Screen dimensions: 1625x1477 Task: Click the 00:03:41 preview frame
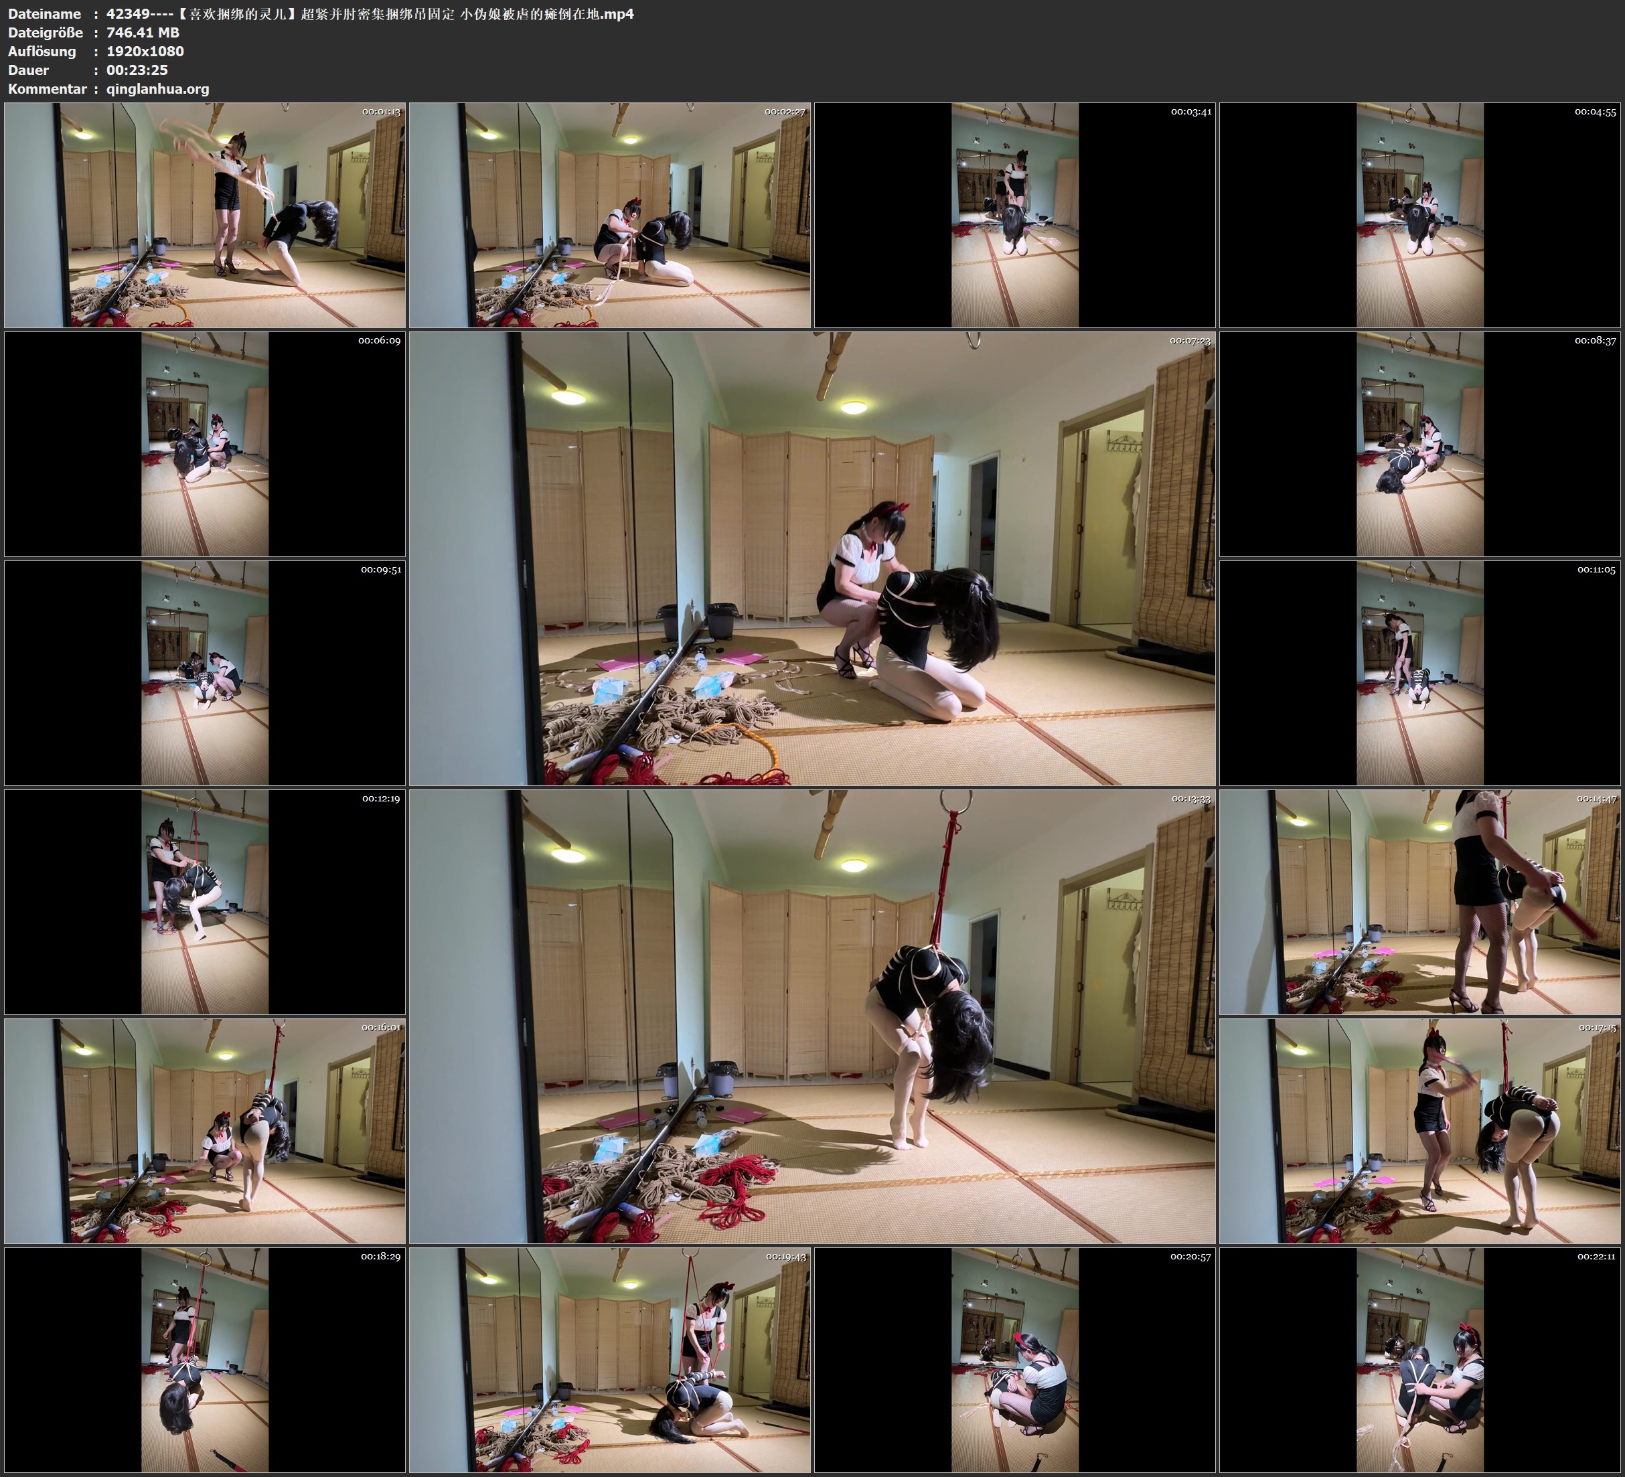click(x=1015, y=216)
